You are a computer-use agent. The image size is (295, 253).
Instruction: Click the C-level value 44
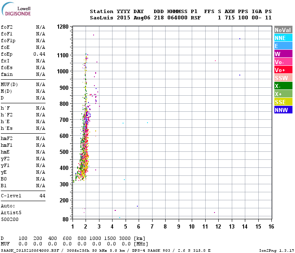point(42,196)
